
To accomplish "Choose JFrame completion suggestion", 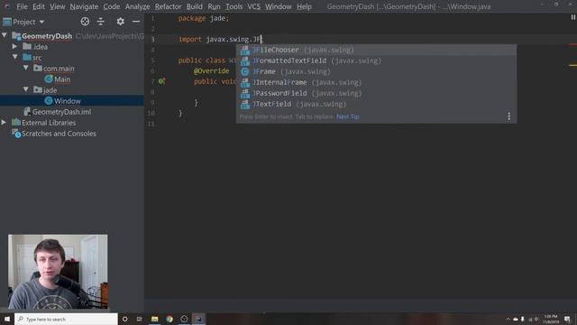I will 376,71.
